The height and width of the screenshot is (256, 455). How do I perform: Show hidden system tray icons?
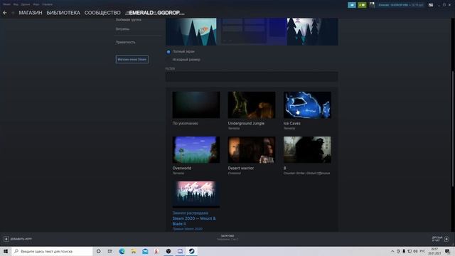[392, 251]
